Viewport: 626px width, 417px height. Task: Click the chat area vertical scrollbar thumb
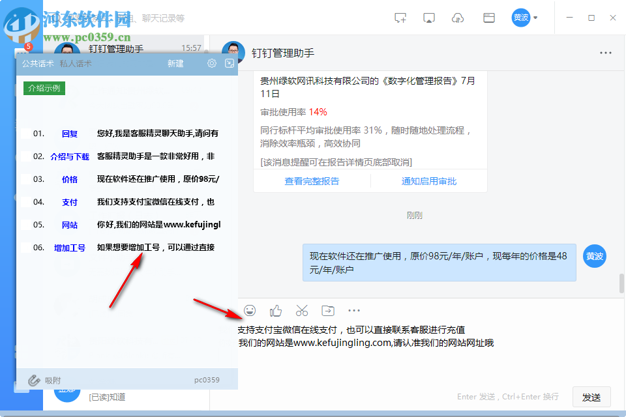point(621,283)
